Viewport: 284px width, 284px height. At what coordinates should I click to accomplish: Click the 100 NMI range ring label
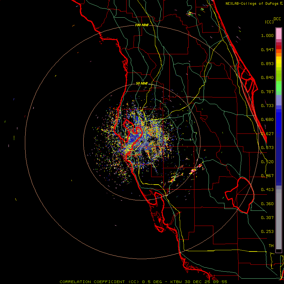[142, 25]
